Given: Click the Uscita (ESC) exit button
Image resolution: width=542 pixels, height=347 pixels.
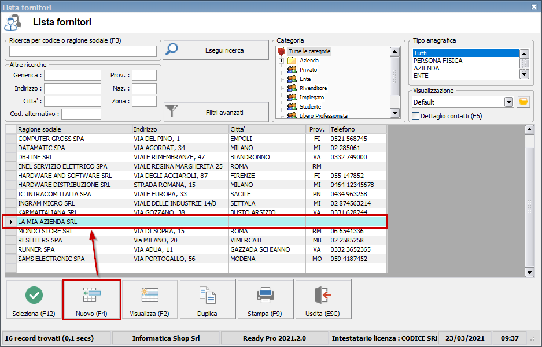Looking at the screenshot, I should pyautogui.click(x=323, y=300).
